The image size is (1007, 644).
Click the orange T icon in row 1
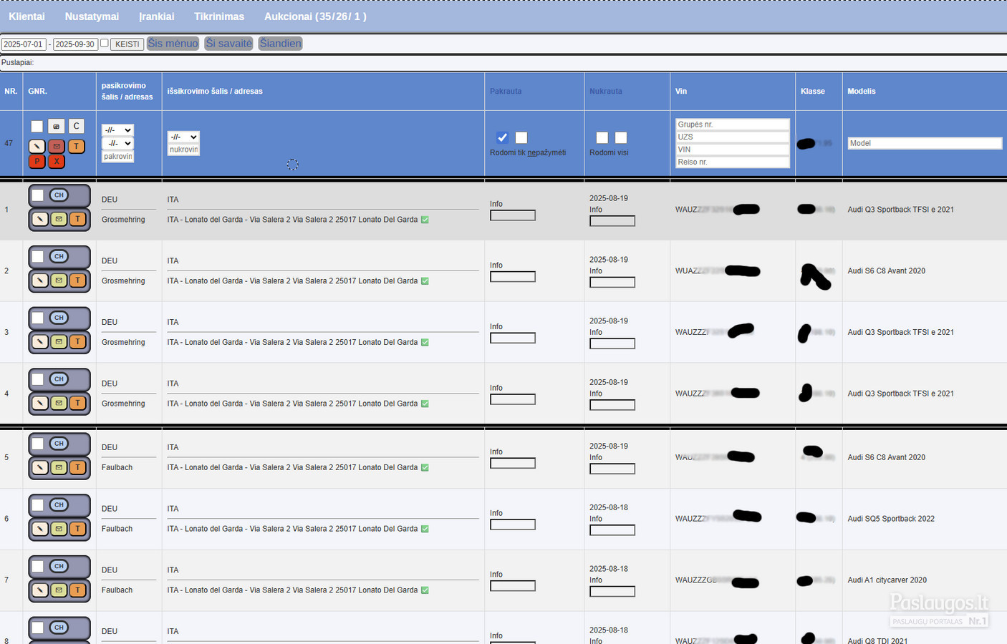click(77, 219)
